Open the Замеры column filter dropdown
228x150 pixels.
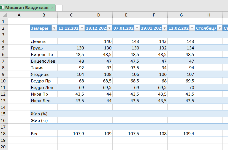click(54, 28)
